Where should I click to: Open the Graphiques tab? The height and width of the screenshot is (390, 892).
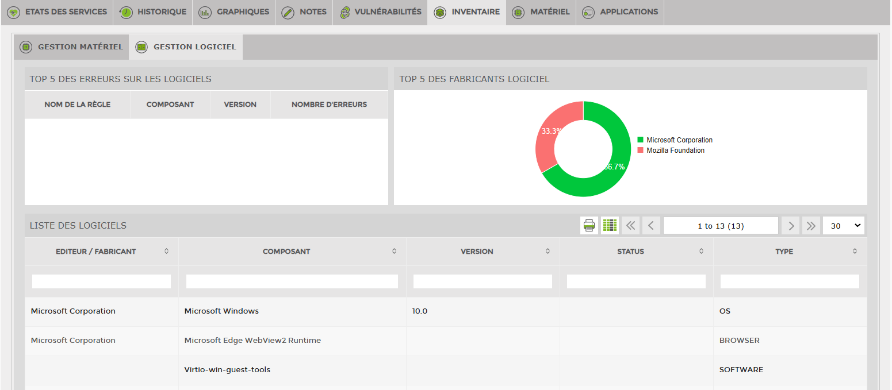pyautogui.click(x=234, y=12)
